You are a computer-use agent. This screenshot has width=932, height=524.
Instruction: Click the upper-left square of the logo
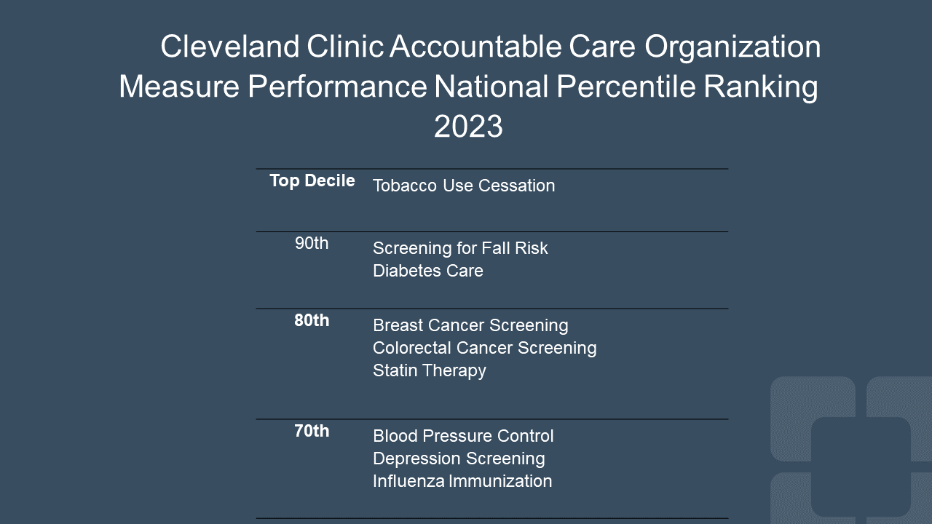[813, 418]
